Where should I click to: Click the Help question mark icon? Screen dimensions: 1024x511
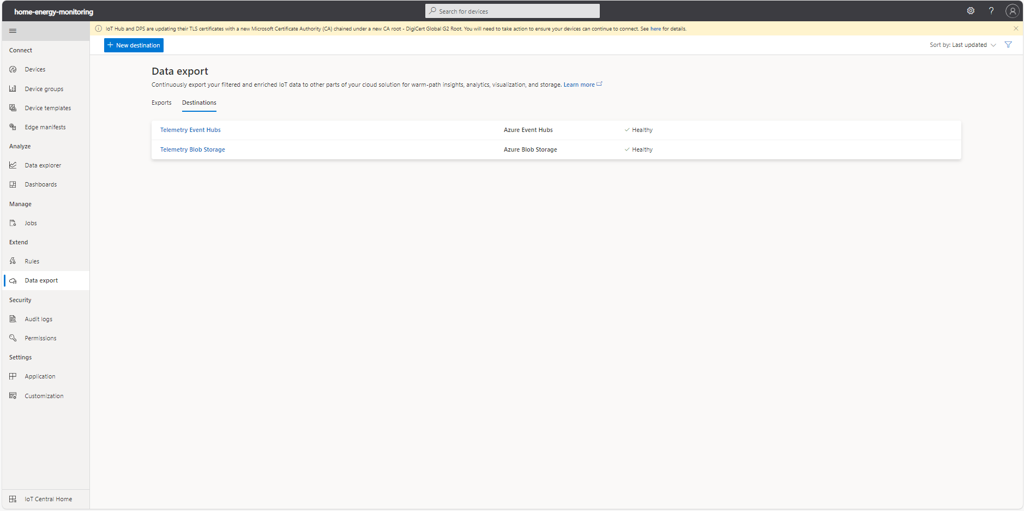point(992,10)
